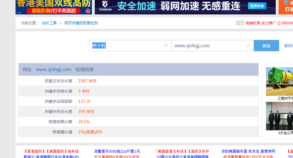Click the 2%≤密度≤8% suggestion

click(90, 132)
